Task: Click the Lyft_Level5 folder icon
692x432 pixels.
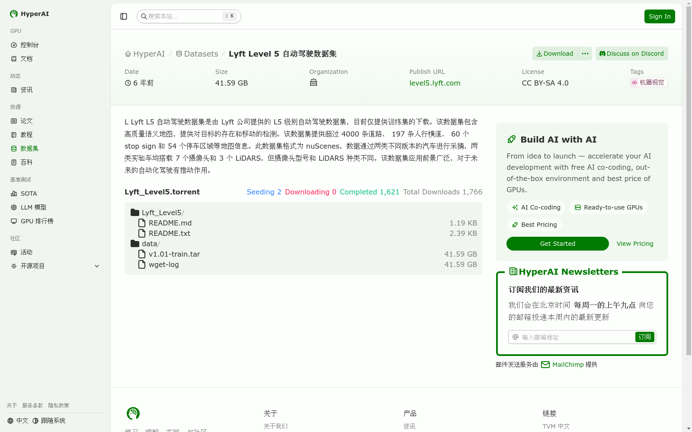Action: [x=135, y=213]
